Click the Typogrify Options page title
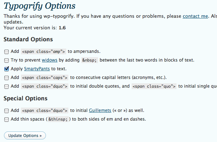 [x=39, y=6]
